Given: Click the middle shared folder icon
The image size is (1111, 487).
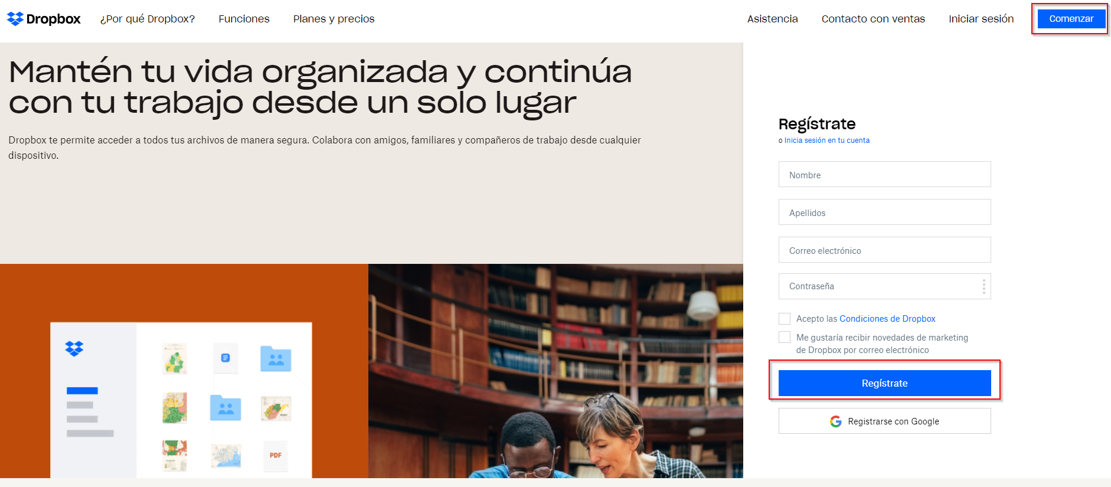Looking at the screenshot, I should click(226, 408).
